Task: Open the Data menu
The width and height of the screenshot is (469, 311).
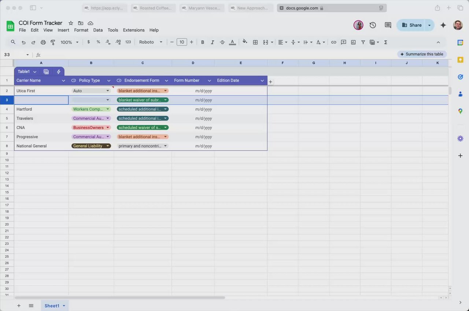Action: coord(98,30)
